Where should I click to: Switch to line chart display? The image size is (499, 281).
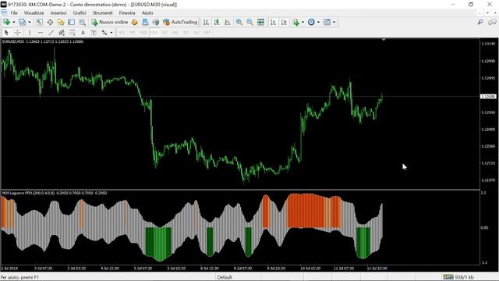click(228, 22)
